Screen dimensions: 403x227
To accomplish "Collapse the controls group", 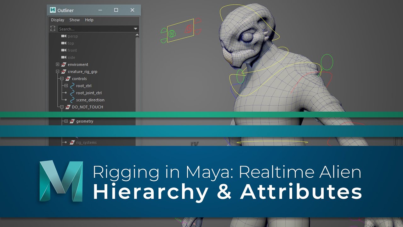I will [62, 79].
